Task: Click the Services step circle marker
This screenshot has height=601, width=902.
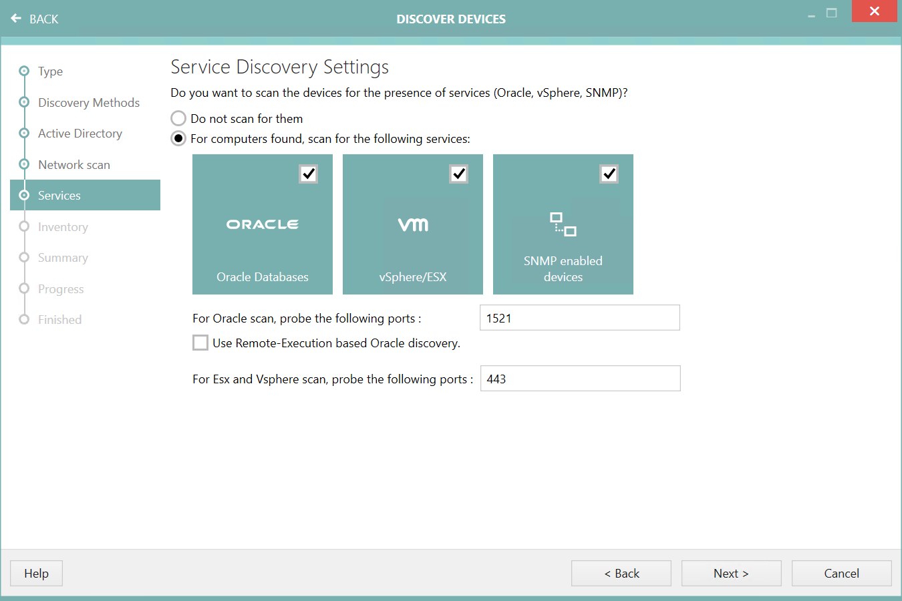Action: point(24,195)
